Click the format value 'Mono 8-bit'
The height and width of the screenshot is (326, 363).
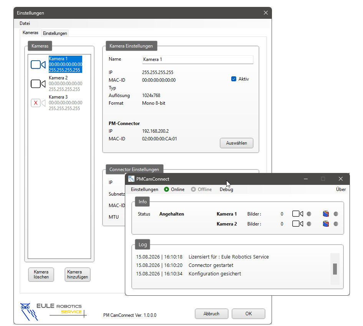click(154, 103)
